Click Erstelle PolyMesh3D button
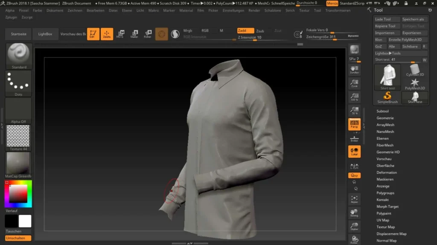437x245 pixels. coord(408,40)
